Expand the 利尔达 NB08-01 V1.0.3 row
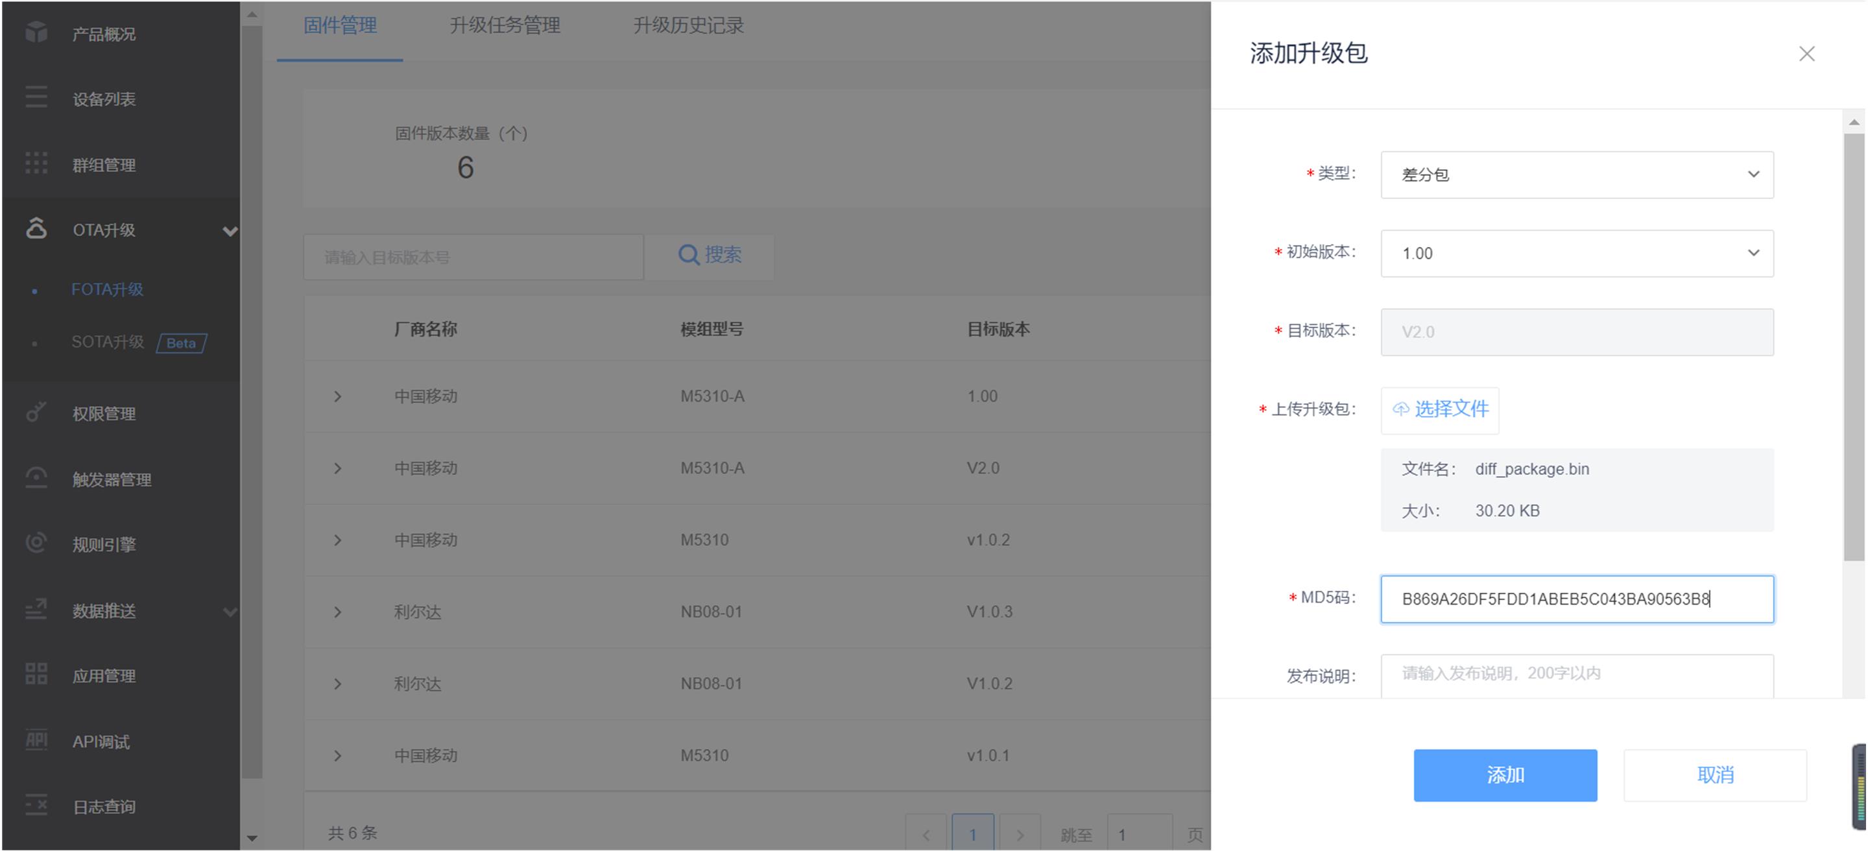This screenshot has height=851, width=1868. 337,612
